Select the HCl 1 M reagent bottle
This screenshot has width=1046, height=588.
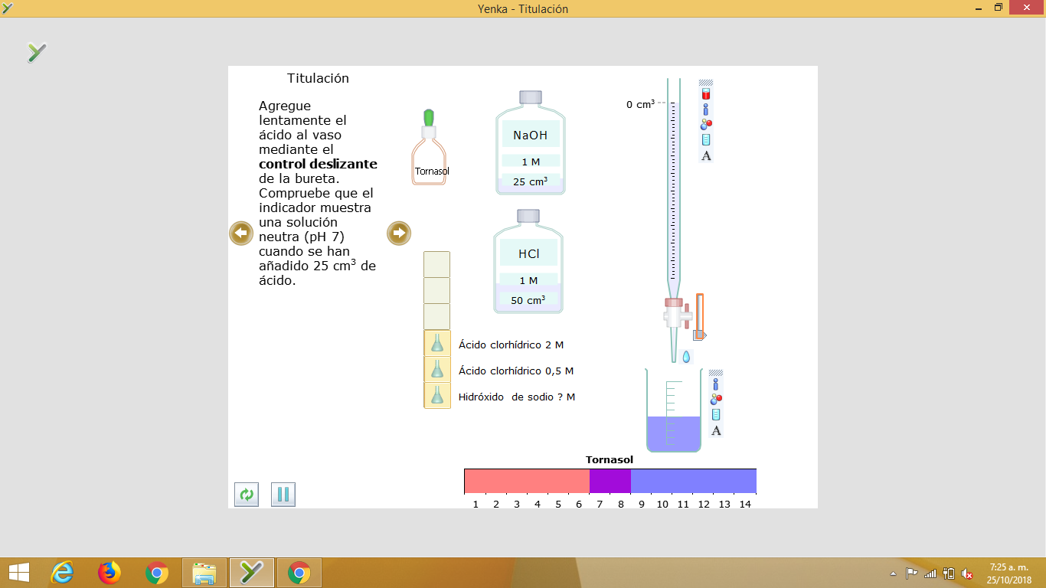point(528,262)
